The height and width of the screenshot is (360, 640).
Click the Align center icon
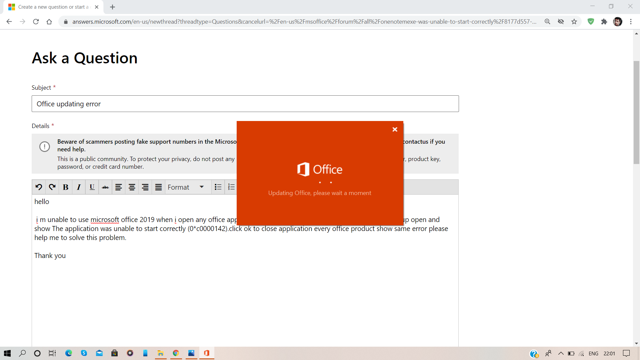[131, 187]
